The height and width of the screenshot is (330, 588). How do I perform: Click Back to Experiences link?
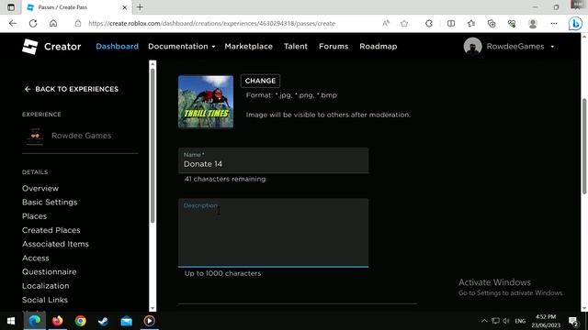click(72, 89)
